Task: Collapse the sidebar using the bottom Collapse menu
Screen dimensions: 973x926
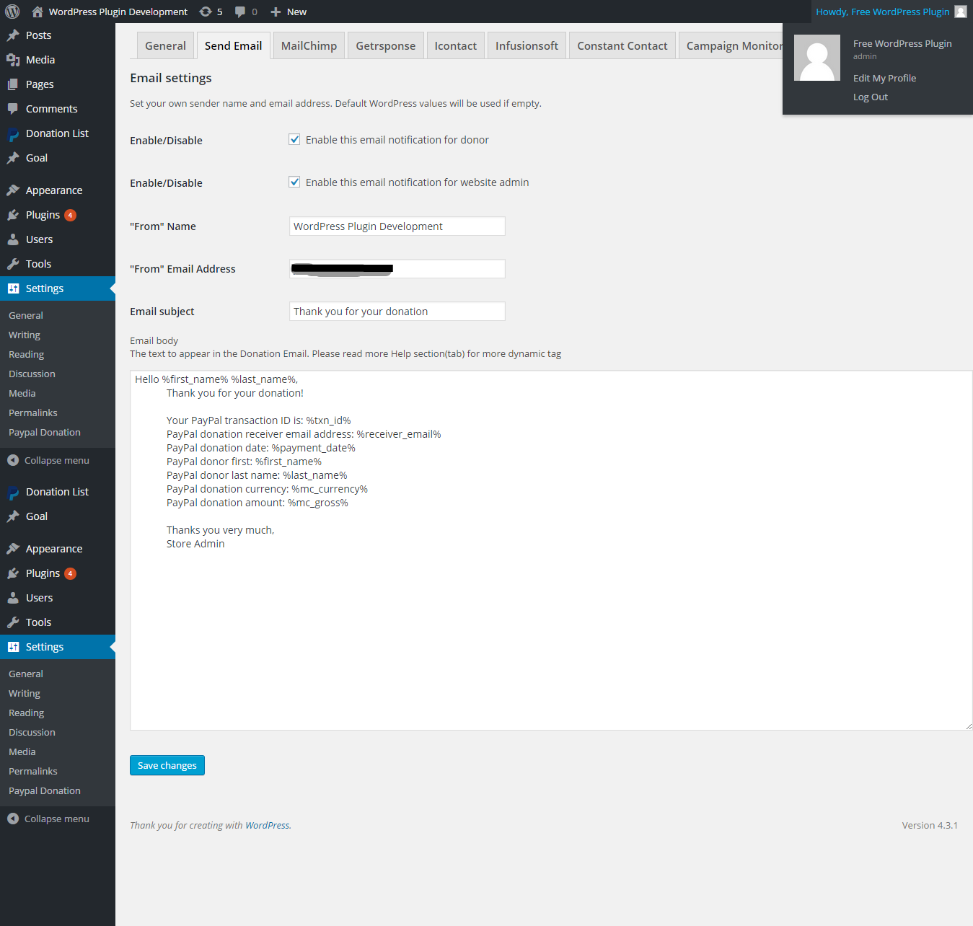Action: click(48, 819)
